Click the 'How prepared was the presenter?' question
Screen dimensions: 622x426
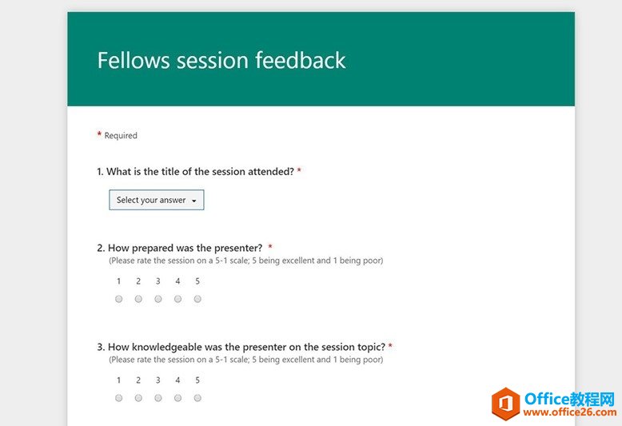tap(180, 248)
